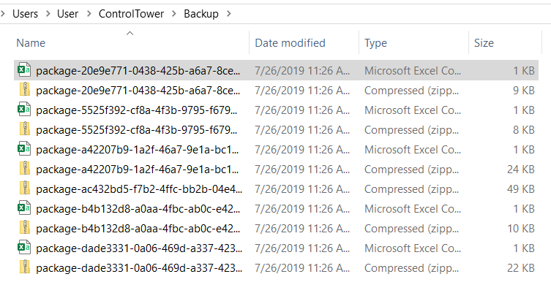551x293 pixels.
Task: Expand the chevron after ControlTower in breadcrumb
Action: (x=174, y=14)
